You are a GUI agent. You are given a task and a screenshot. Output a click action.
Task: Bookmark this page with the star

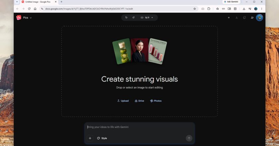[195, 9]
